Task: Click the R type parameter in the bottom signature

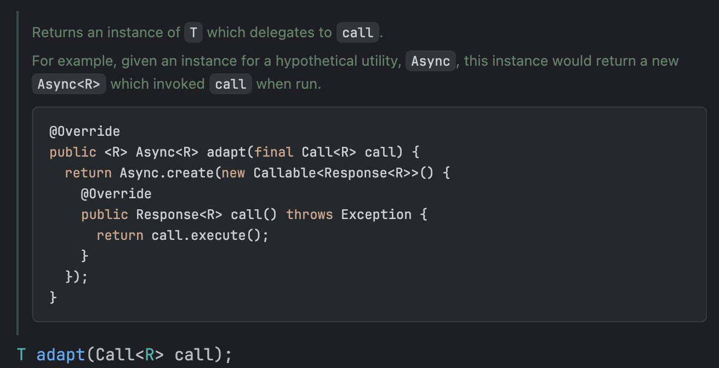Action: pyautogui.click(x=150, y=354)
